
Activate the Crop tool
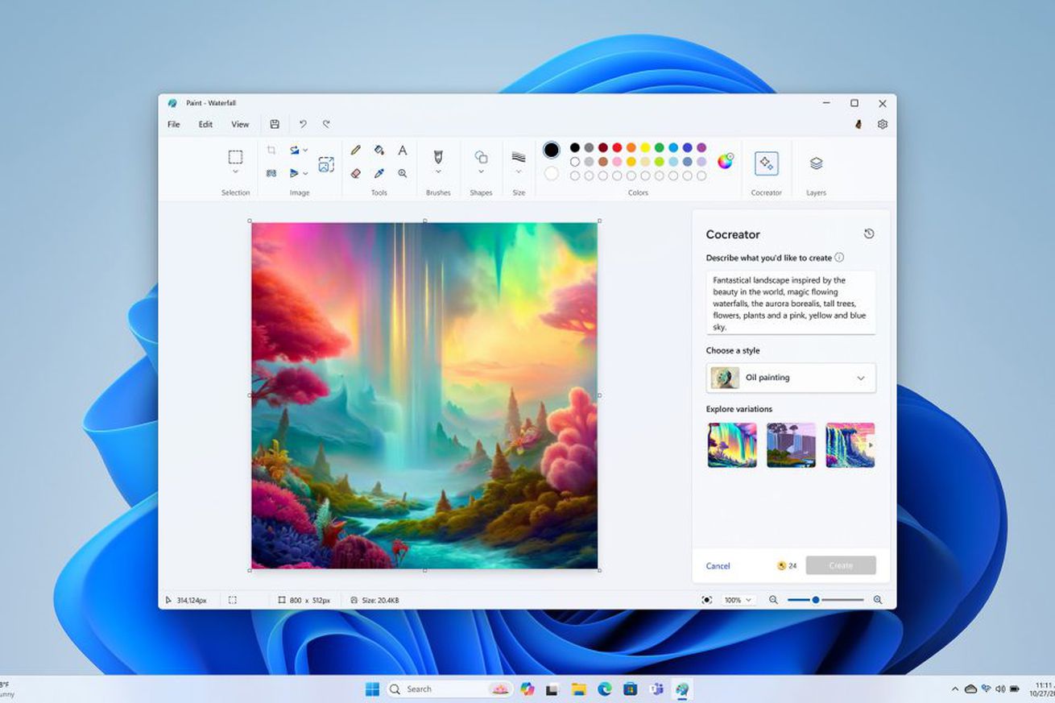(271, 150)
